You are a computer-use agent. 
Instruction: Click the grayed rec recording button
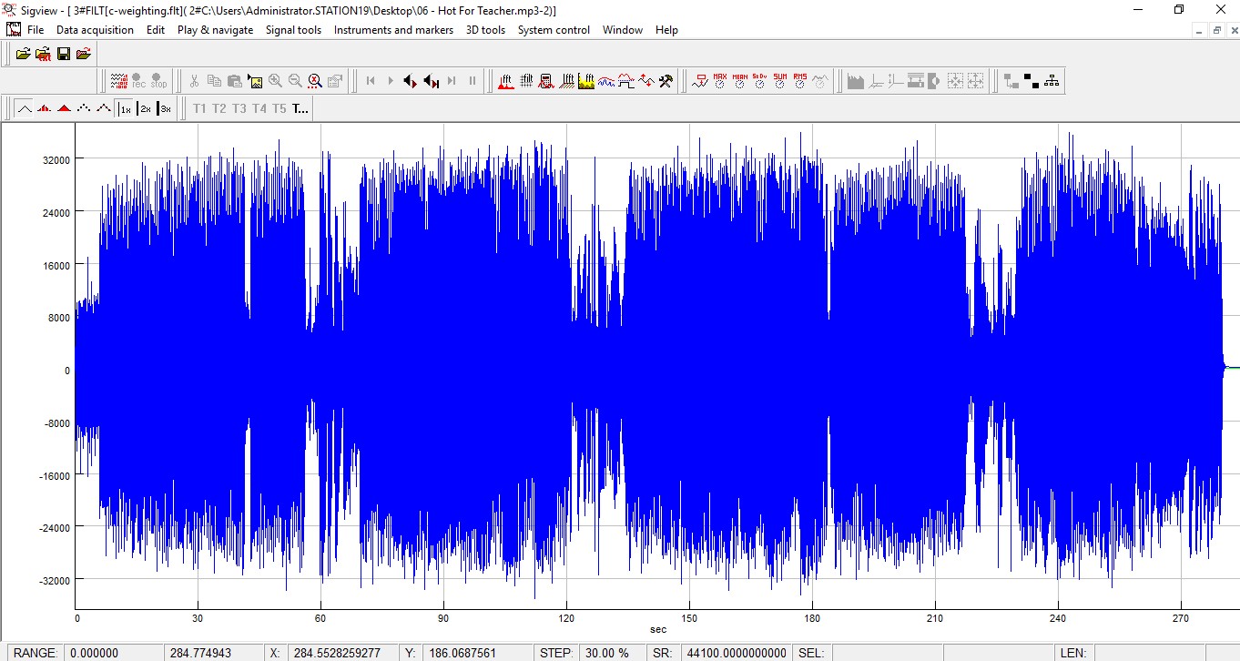coord(138,81)
